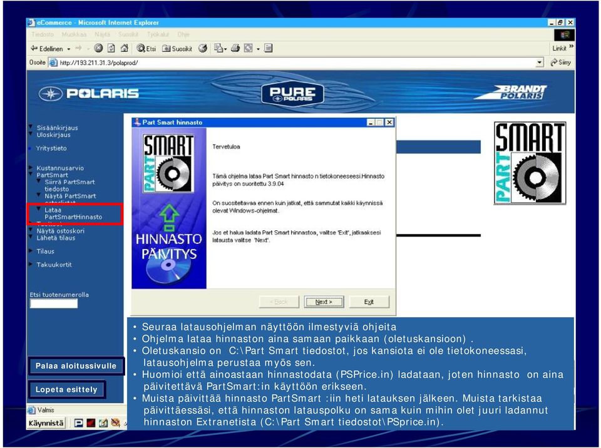
Task: Click the Brandt Polaris logo
Action: pyautogui.click(x=511, y=93)
